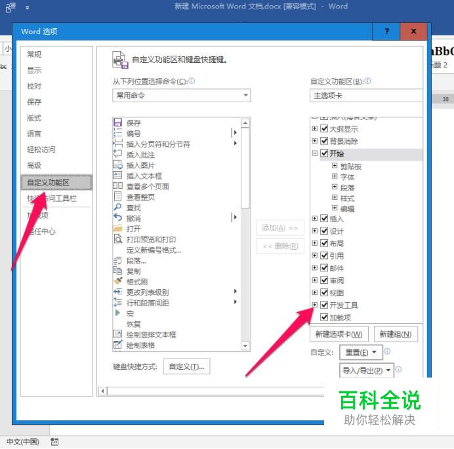This screenshot has width=454, height=449.
Task: Expand the 视图 tab node
Action: tap(315, 292)
